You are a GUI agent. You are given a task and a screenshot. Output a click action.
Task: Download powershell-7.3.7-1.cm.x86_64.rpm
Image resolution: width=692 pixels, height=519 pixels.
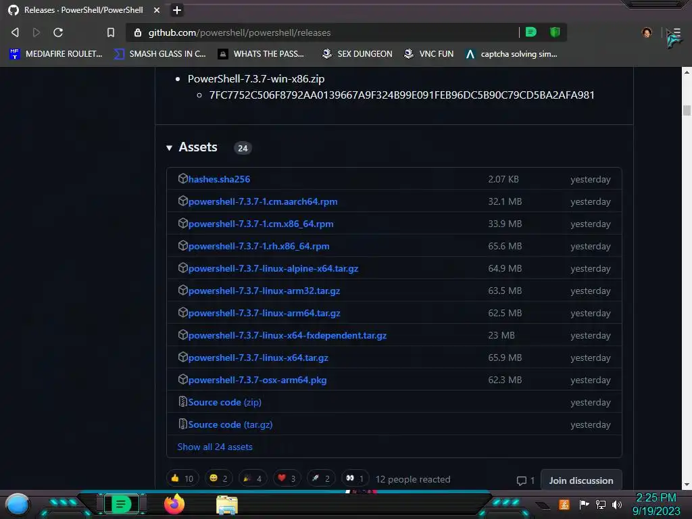[x=261, y=224]
